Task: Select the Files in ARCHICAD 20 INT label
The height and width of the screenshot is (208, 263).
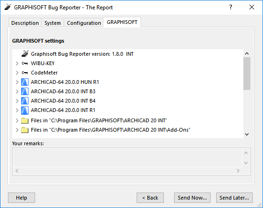Action: click(99, 120)
